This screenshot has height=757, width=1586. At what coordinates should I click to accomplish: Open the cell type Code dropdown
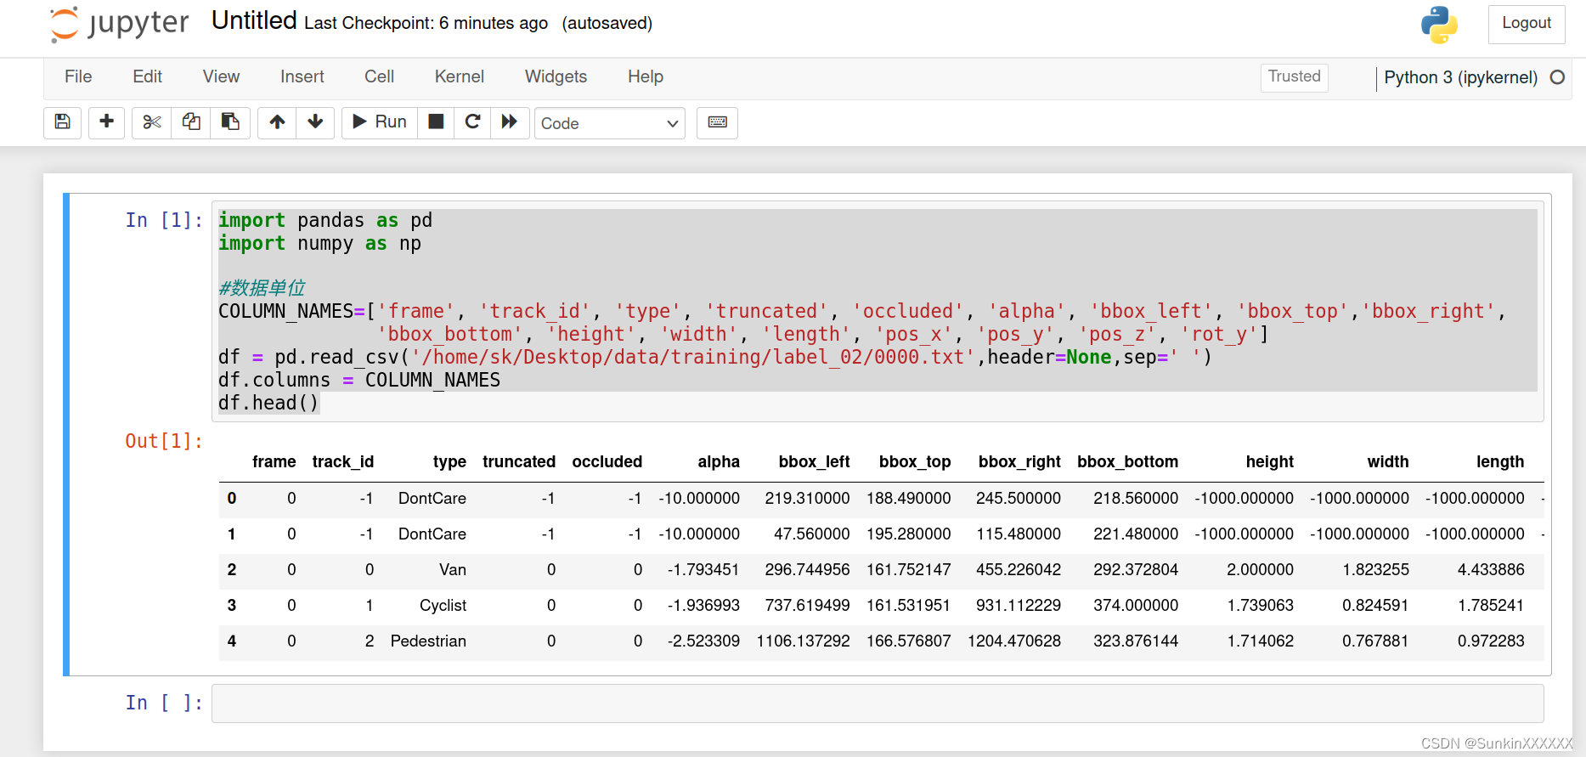(x=609, y=123)
